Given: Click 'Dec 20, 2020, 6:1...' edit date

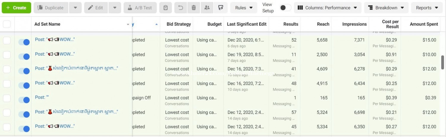Looking at the screenshot, I should point(246,40).
